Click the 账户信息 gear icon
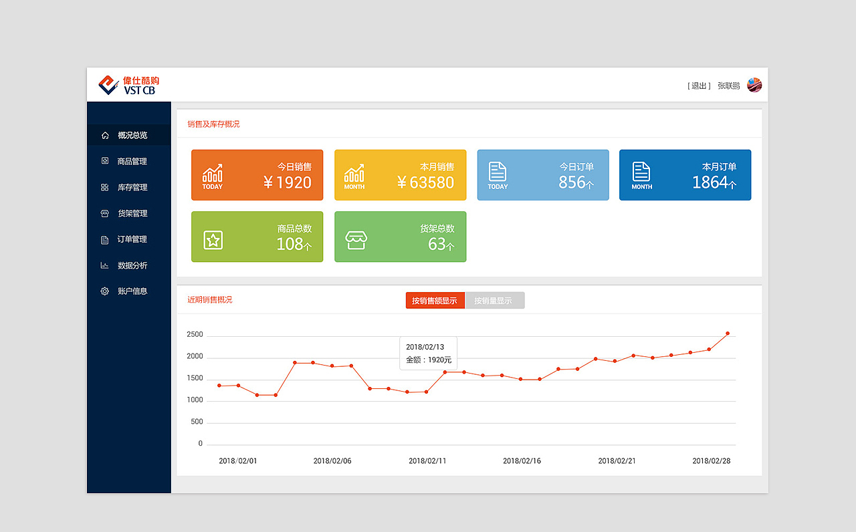 pyautogui.click(x=105, y=291)
